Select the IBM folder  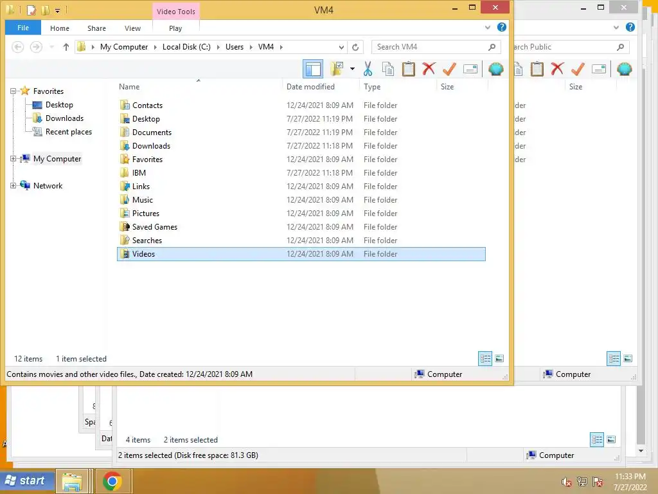301,172
